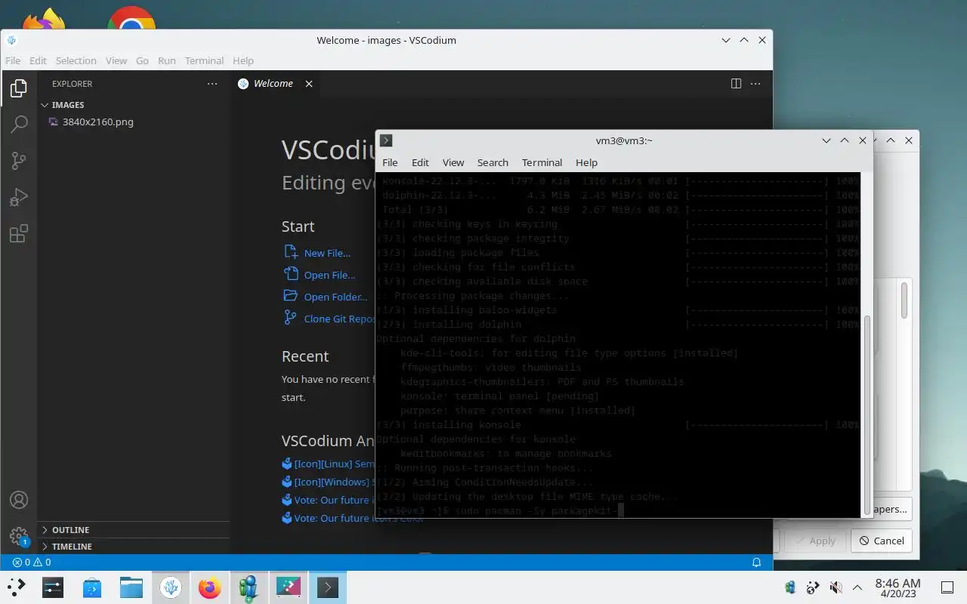
Task: Open the notifications bell in VSCodium status bar
Action: pyautogui.click(x=756, y=562)
